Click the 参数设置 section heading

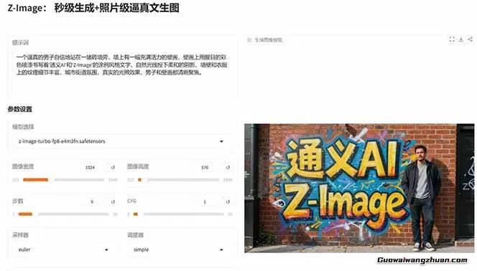coord(20,109)
